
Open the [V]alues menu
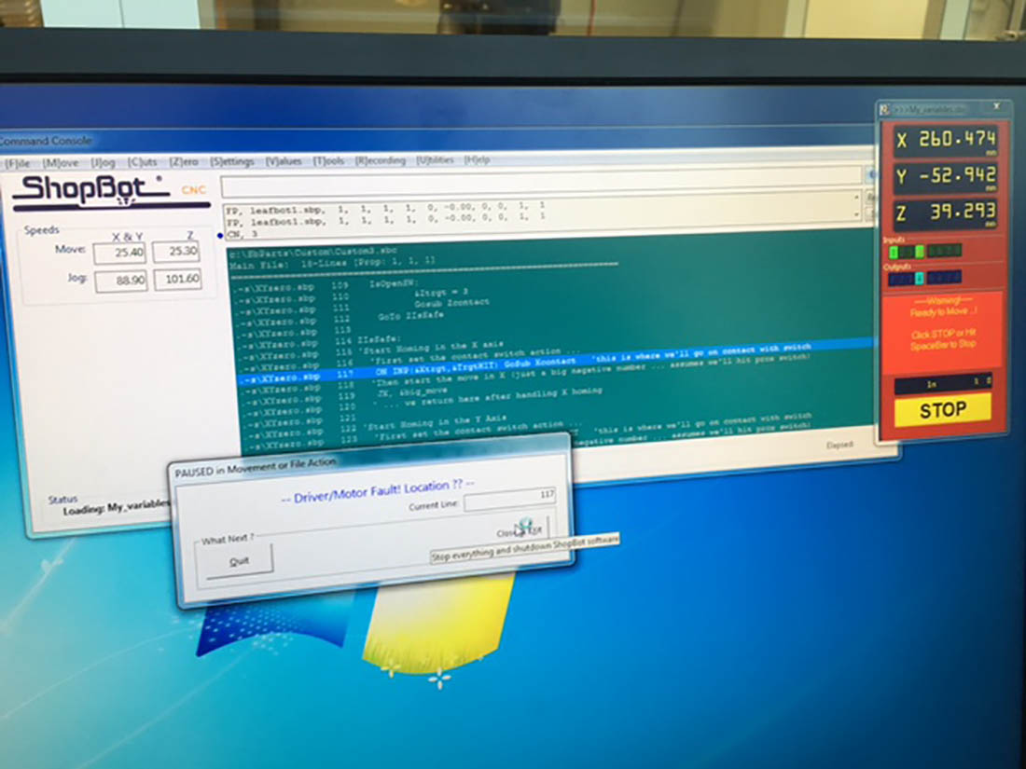(x=284, y=160)
